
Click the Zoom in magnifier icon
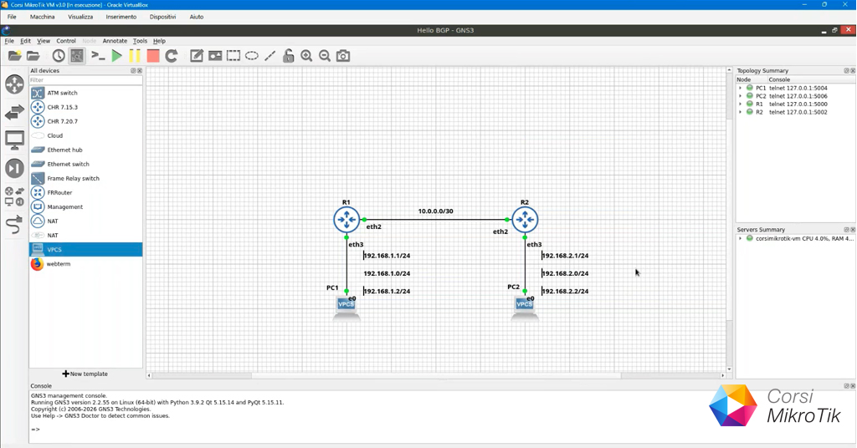pos(306,56)
